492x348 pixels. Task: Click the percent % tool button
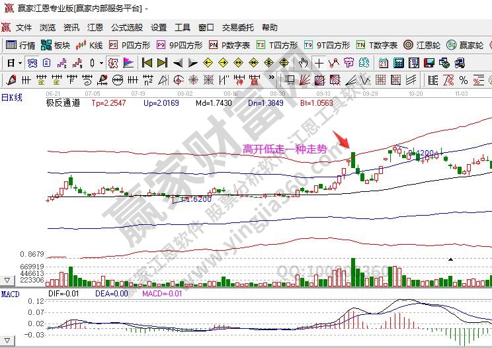(x=464, y=80)
